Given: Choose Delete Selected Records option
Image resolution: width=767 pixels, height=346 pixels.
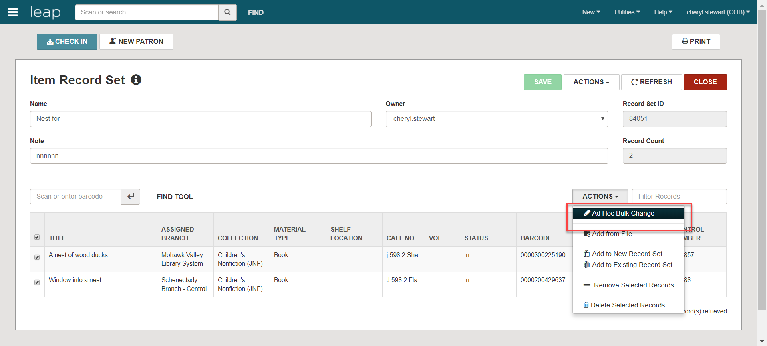Looking at the screenshot, I should coord(628,305).
